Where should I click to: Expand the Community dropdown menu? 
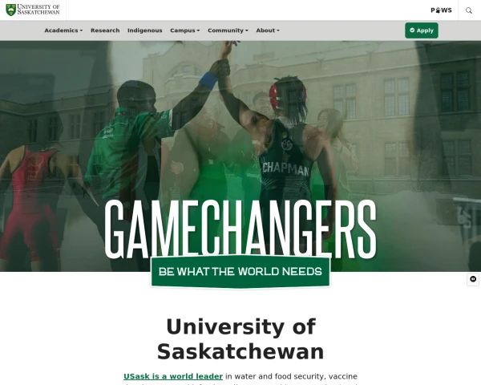point(228,30)
